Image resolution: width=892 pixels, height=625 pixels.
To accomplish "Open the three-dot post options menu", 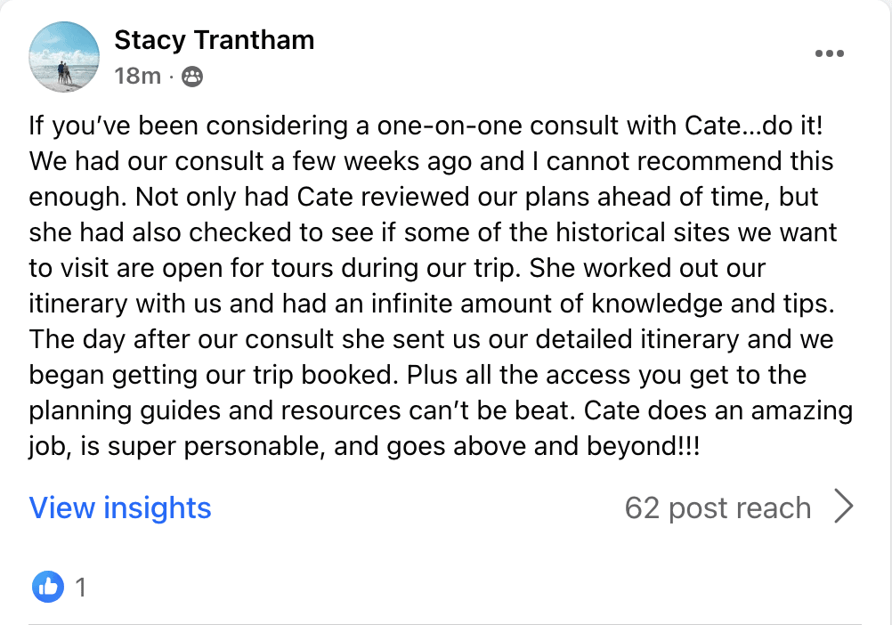I will click(x=829, y=53).
